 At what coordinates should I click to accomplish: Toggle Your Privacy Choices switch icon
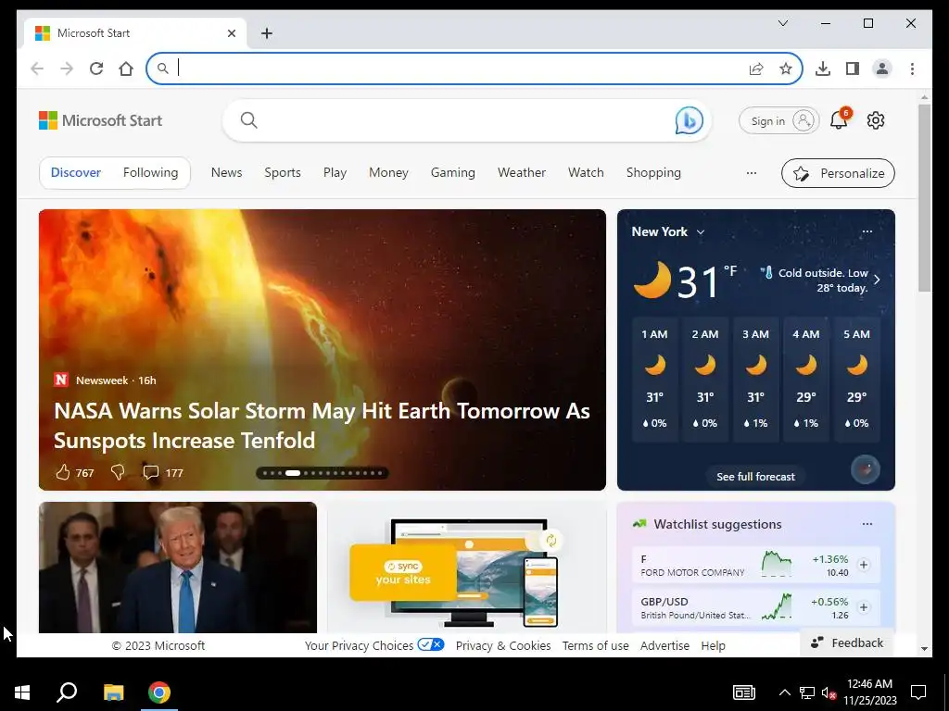[431, 644]
